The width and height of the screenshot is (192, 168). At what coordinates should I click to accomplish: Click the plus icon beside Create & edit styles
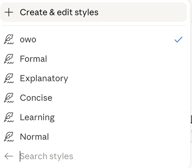tap(9, 12)
